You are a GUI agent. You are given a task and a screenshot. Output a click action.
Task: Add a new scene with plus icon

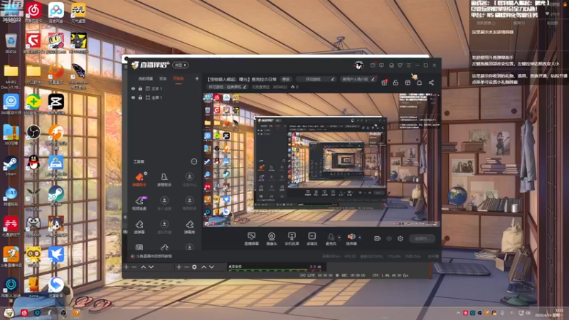(x=197, y=78)
